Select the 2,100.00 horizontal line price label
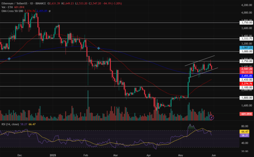The width and height of the screenshot is (254, 157). (x=246, y=88)
